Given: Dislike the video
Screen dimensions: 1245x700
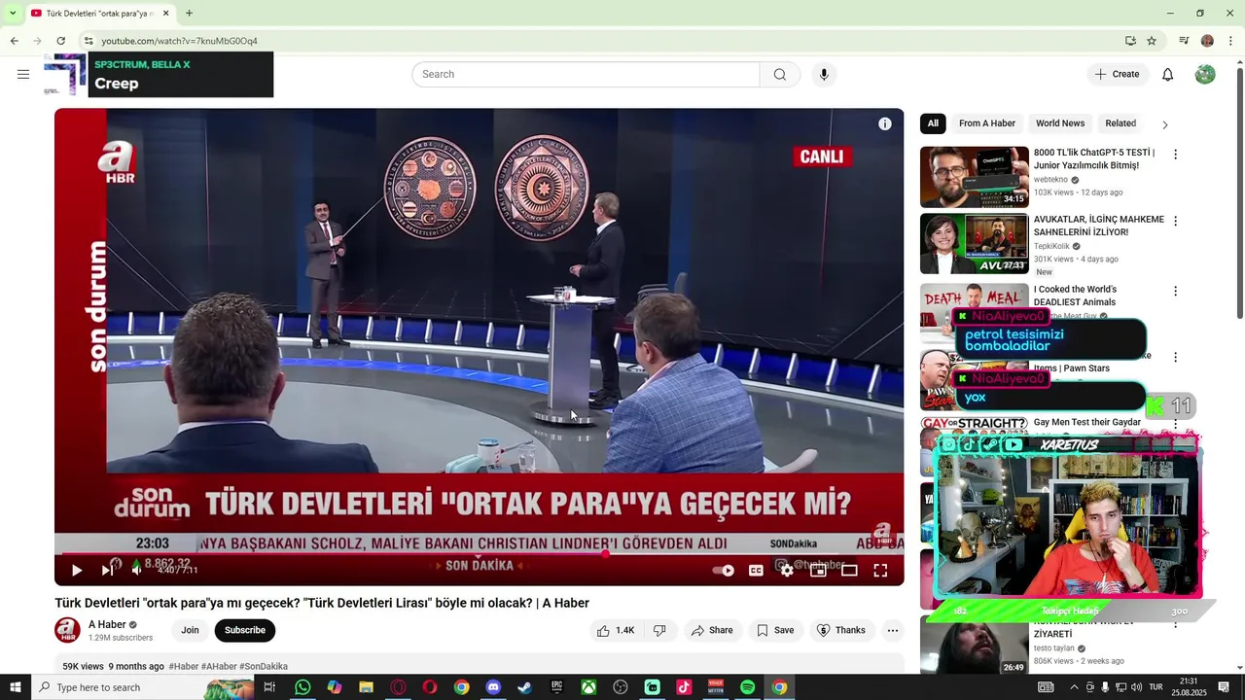Looking at the screenshot, I should coord(659,630).
